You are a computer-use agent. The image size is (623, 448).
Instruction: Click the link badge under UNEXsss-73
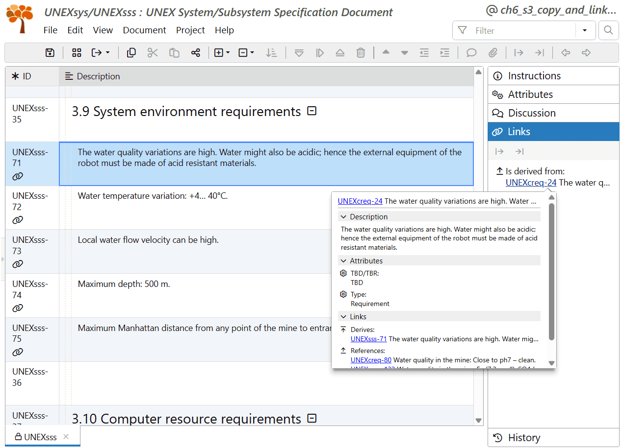[x=17, y=264]
